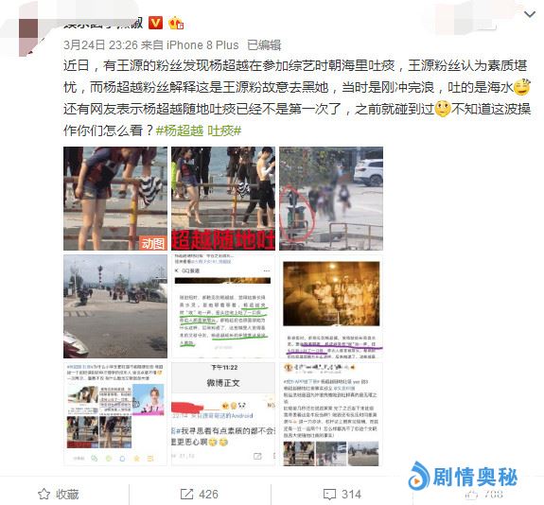Open the road with motorcycles thumbnail
The height and width of the screenshot is (505, 544).
click(115, 306)
